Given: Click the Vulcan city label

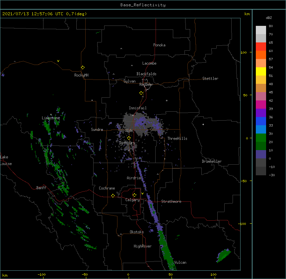Looking at the screenshot, I should (180, 262).
